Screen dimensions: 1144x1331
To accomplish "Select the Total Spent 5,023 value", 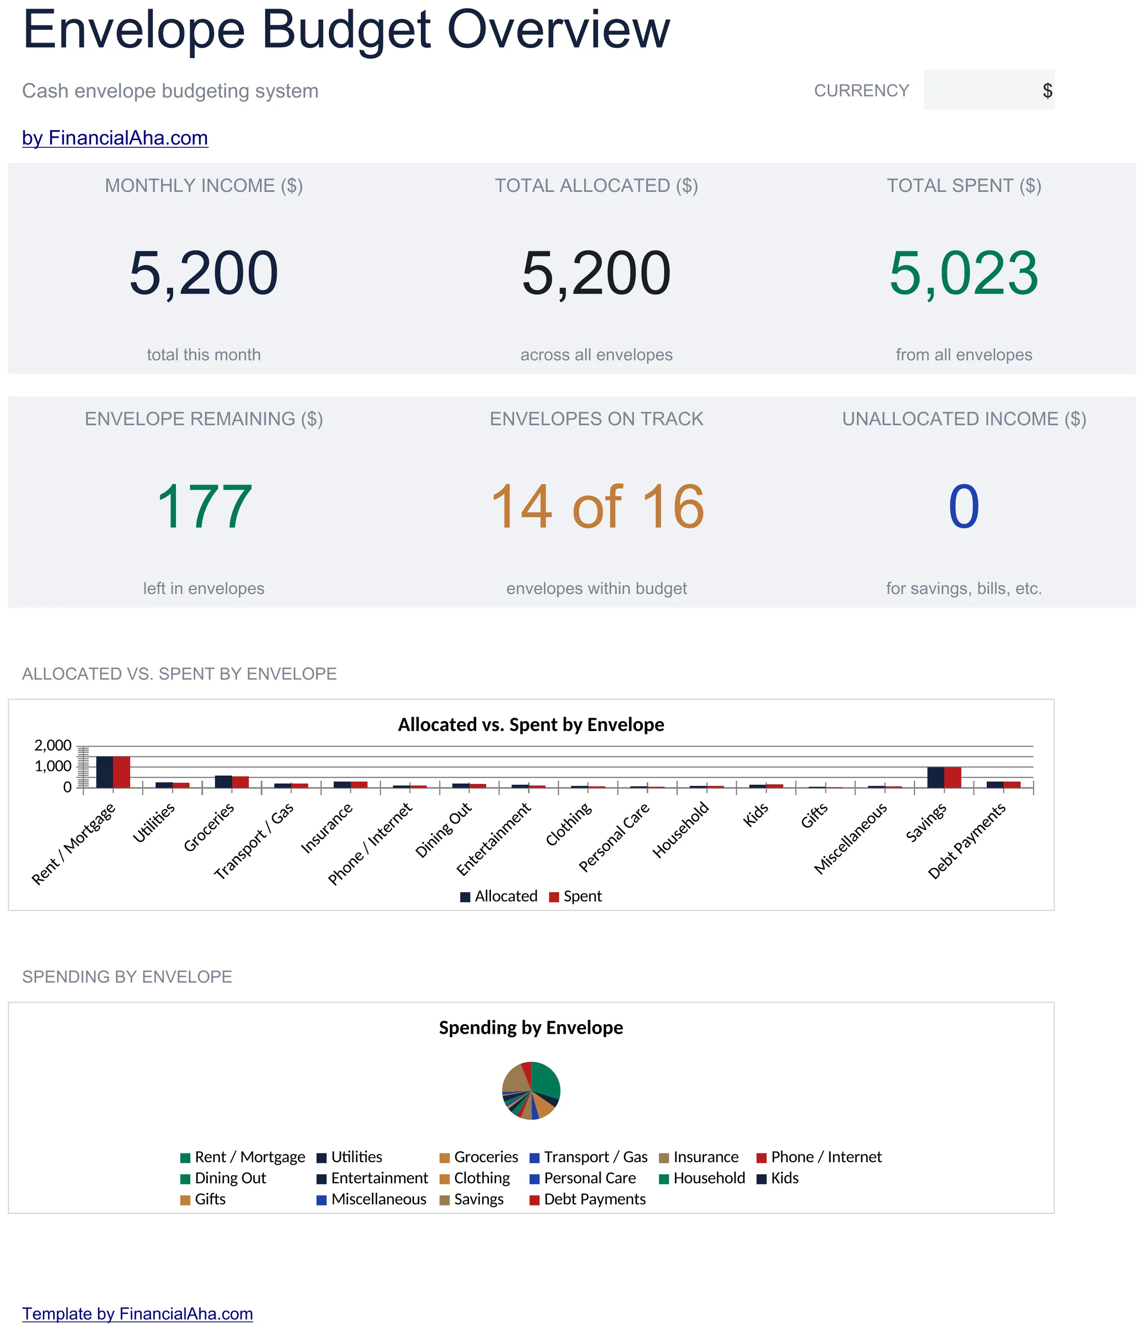I will coord(963,274).
